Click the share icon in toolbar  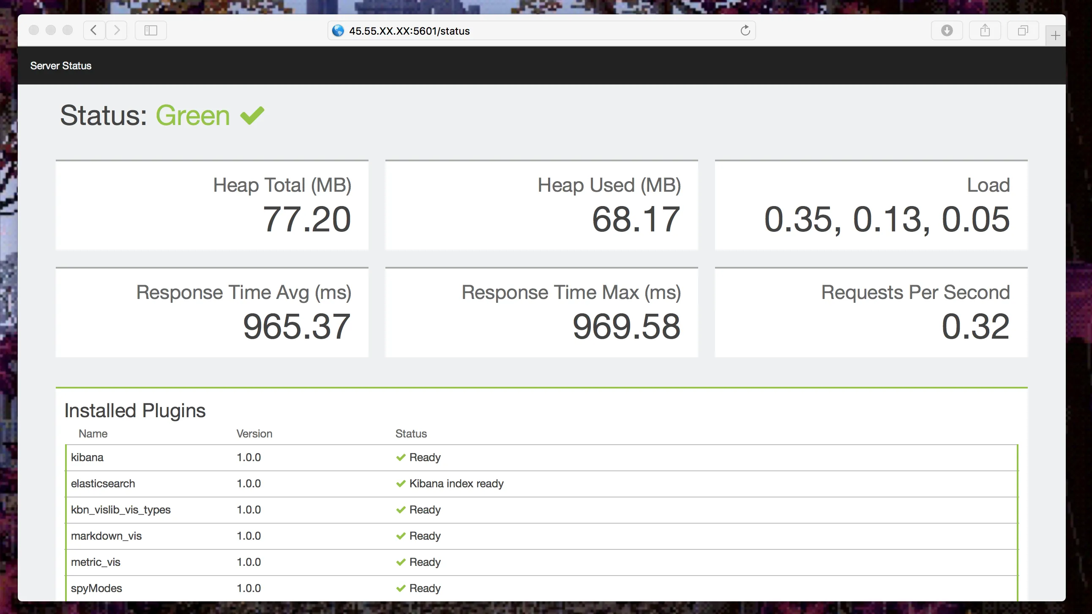985,30
